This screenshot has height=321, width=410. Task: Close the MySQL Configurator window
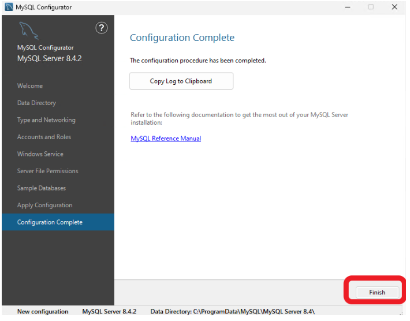coord(394,7)
